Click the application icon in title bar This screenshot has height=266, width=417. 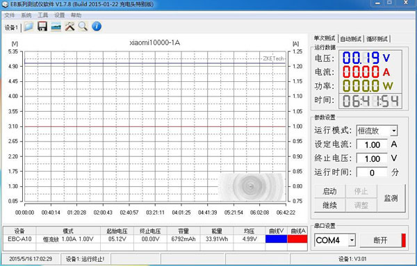[5, 4]
